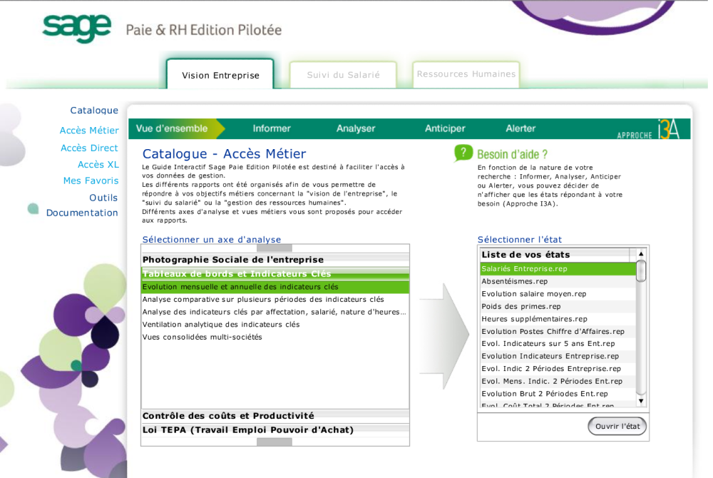Select Salariés Entreprise.rep in the states list
This screenshot has width=713, height=478.
click(x=558, y=269)
